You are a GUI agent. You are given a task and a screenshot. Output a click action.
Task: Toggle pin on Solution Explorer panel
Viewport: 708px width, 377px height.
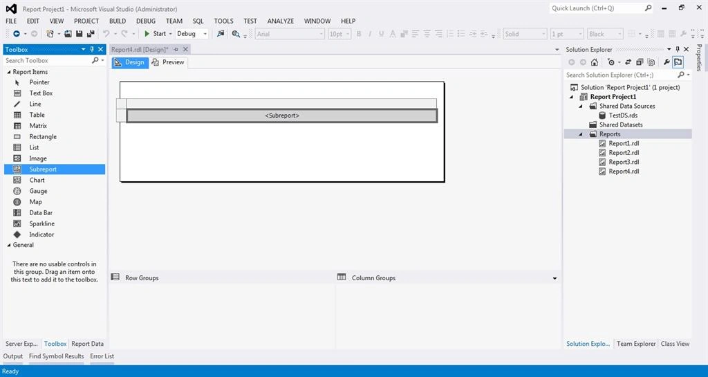(678, 49)
